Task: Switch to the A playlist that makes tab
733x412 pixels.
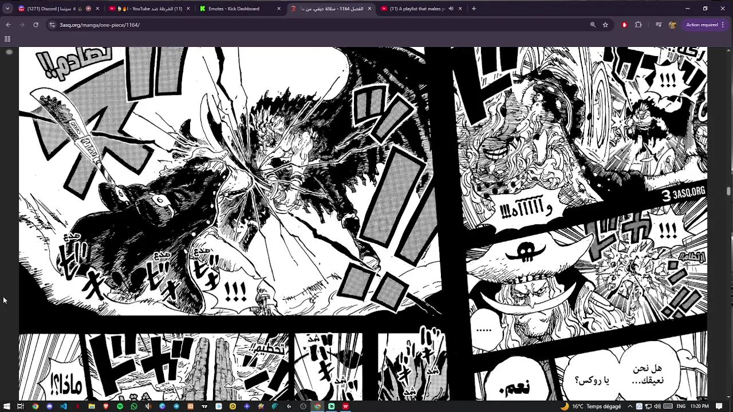Action: (x=421, y=9)
